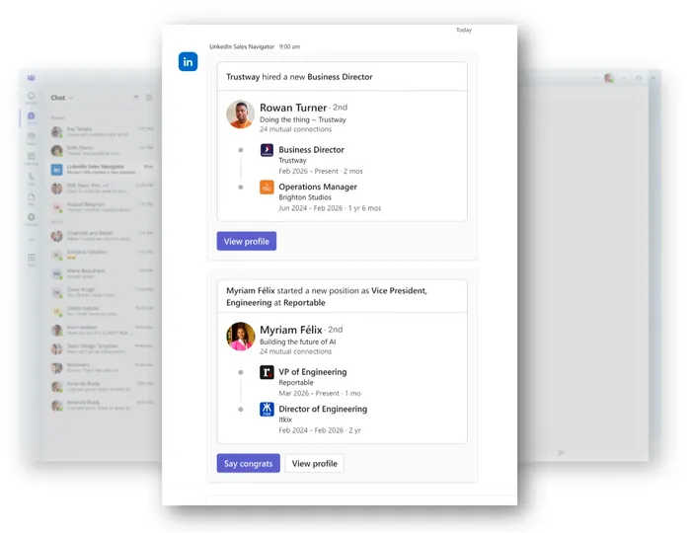Click the Brighton Studios company logo
691x533 pixels.
[x=267, y=188]
